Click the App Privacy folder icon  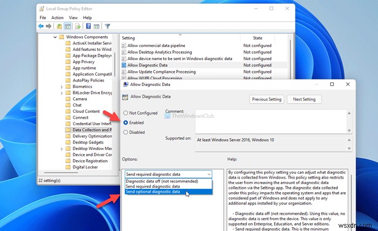point(68,62)
